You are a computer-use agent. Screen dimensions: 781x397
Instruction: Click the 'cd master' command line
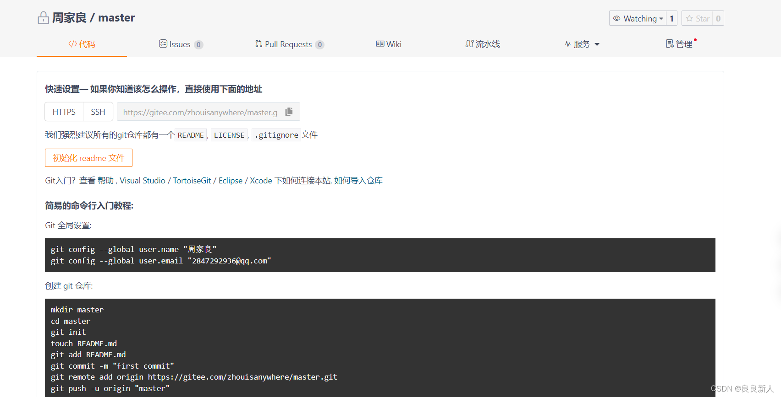(71, 321)
